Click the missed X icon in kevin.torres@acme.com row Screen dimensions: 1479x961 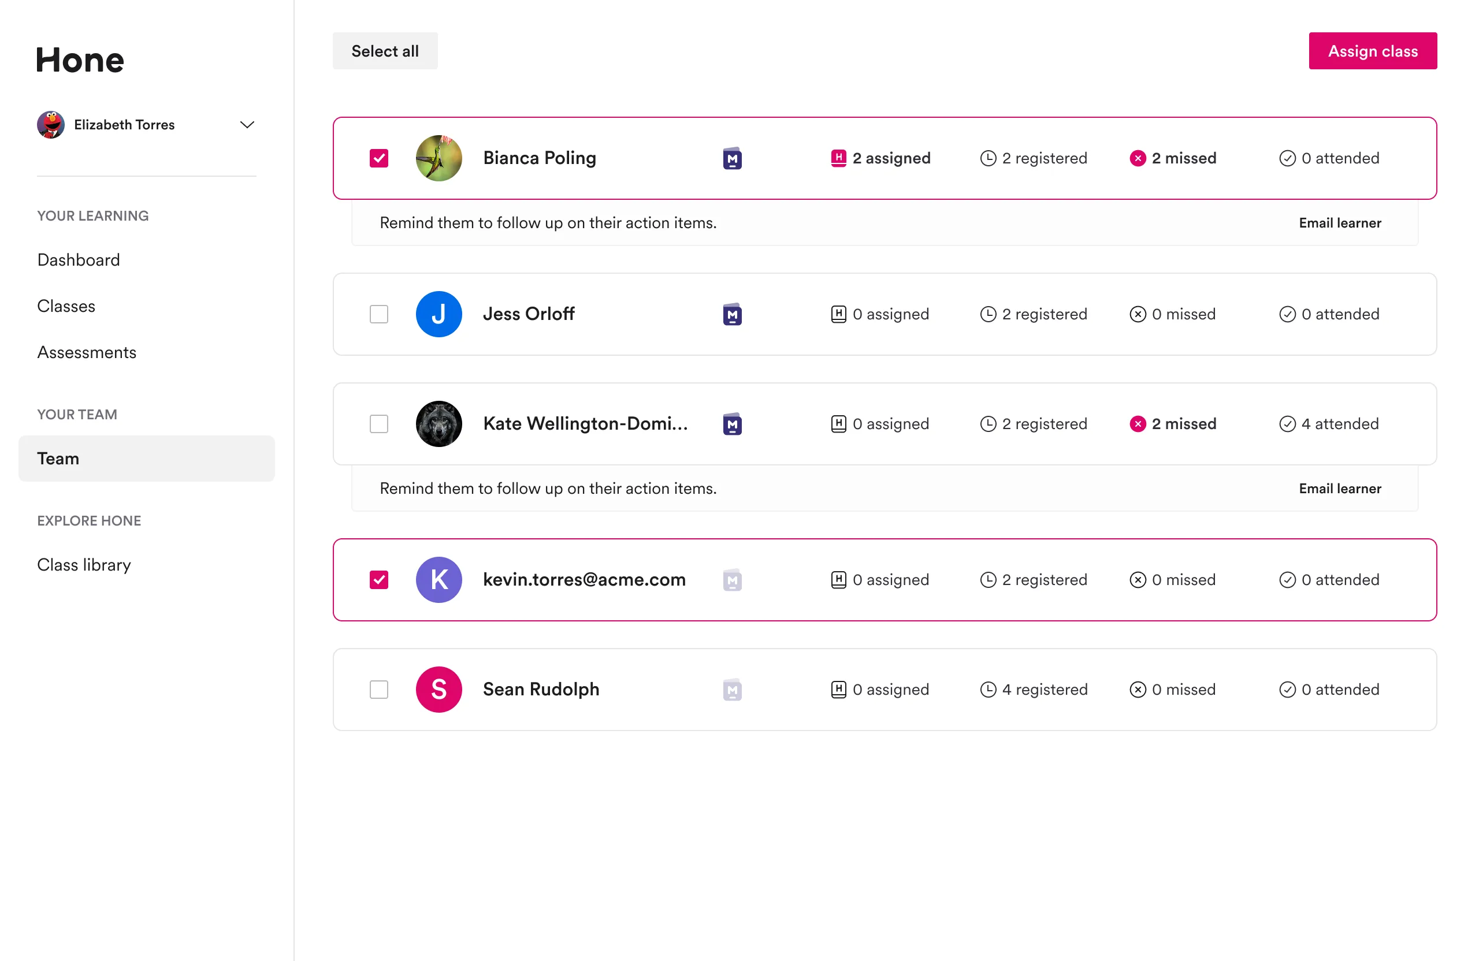[1137, 580]
